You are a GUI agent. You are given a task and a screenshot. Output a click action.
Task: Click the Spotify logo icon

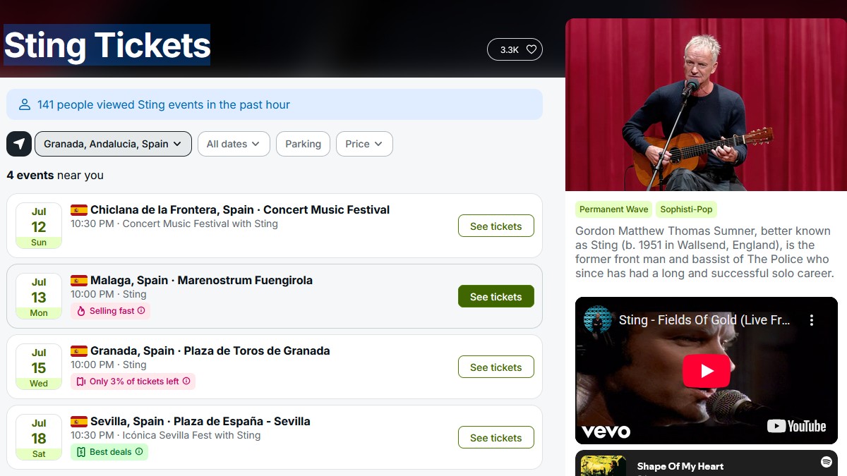click(x=826, y=462)
